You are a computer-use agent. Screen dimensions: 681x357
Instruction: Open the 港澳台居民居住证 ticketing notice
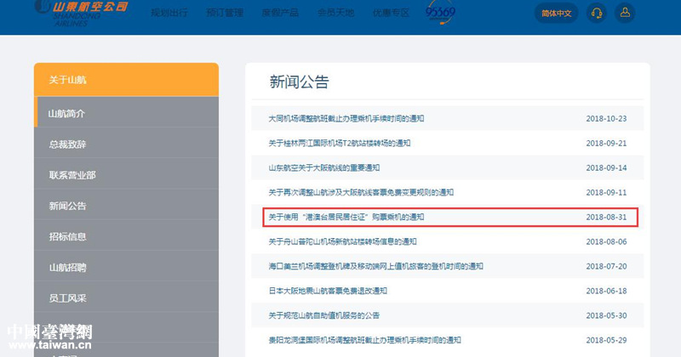(346, 217)
